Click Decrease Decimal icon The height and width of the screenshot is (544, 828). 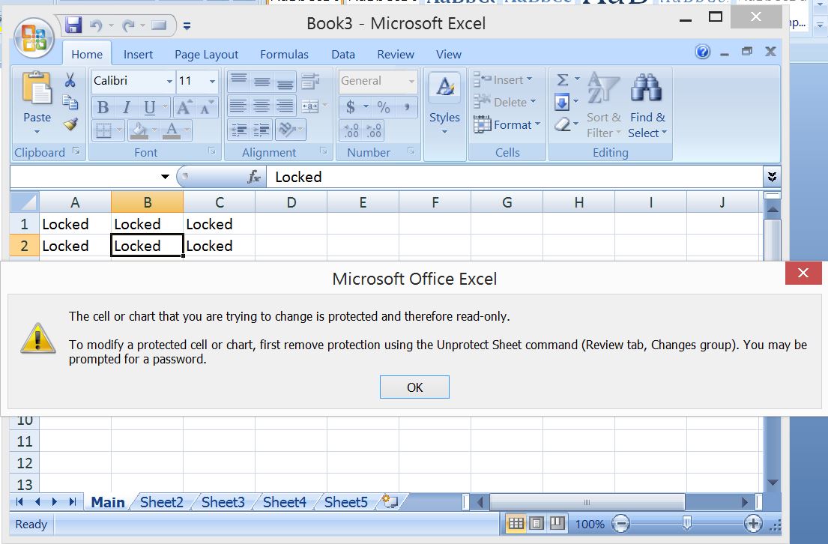click(x=373, y=130)
